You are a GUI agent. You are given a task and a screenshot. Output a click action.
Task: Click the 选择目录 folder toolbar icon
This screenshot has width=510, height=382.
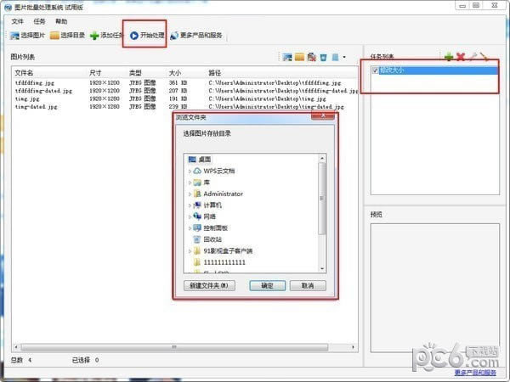pyautogui.click(x=54, y=36)
